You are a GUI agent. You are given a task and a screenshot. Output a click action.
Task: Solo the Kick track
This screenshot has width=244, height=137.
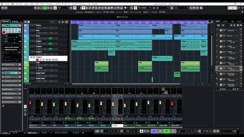[x=34, y=31]
